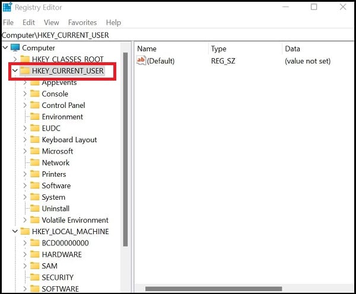This screenshot has width=356, height=294.
Task: Click the values pane horizontal scrollbar thumb
Action: (214, 289)
